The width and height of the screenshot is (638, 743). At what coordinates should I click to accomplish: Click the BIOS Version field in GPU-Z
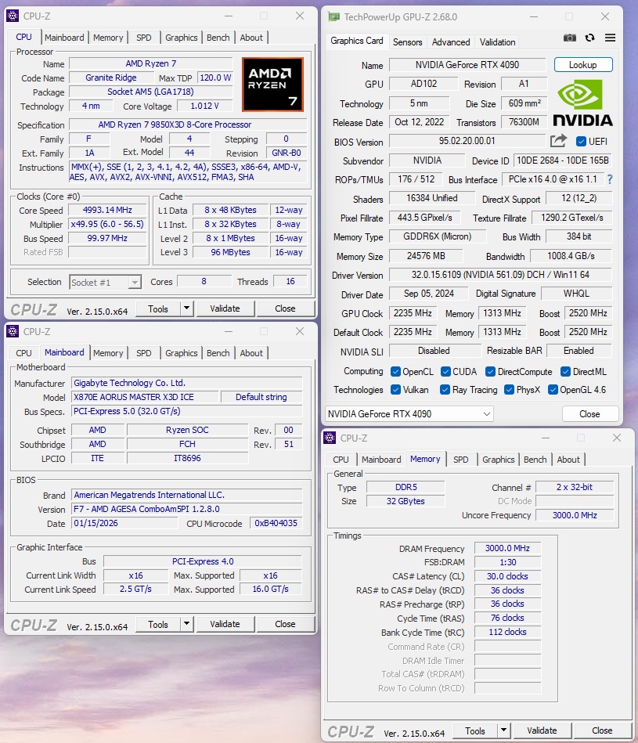pos(467,142)
